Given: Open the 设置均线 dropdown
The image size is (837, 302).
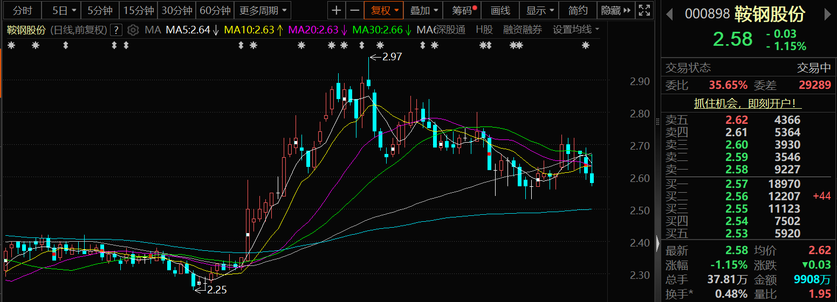Looking at the screenshot, I should (x=576, y=30).
